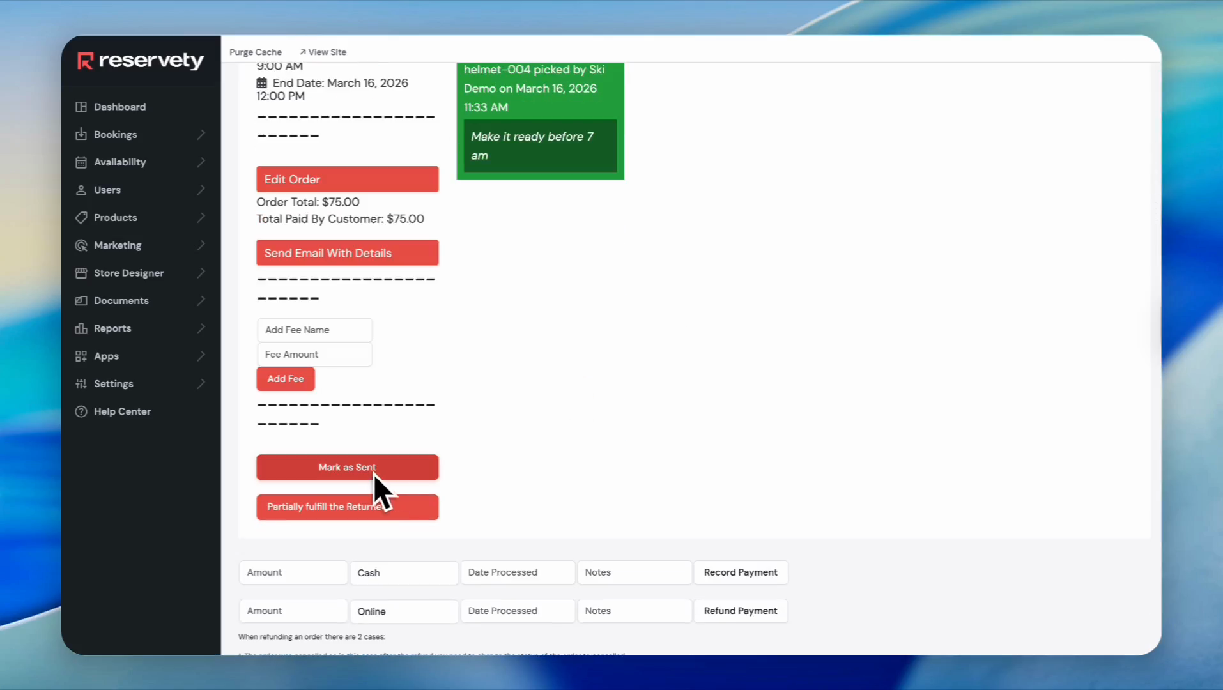Viewport: 1223px width, 690px height.
Task: Click the Availability calendar icon
Action: pos(81,162)
